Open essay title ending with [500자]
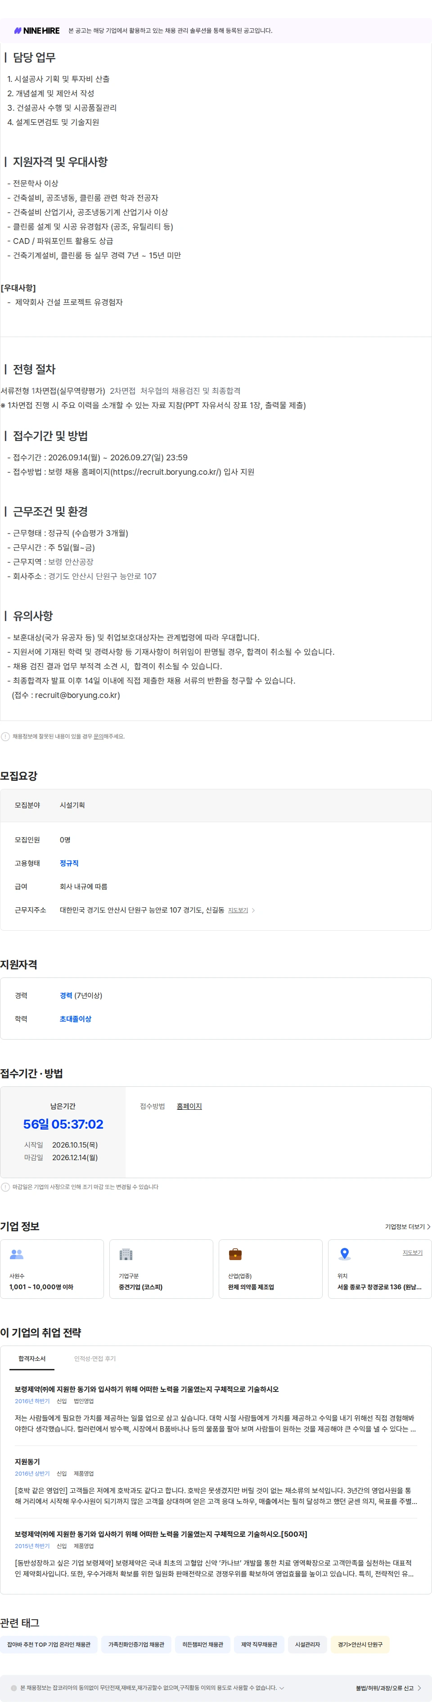This screenshot has width=432, height=1702. 161,1534
